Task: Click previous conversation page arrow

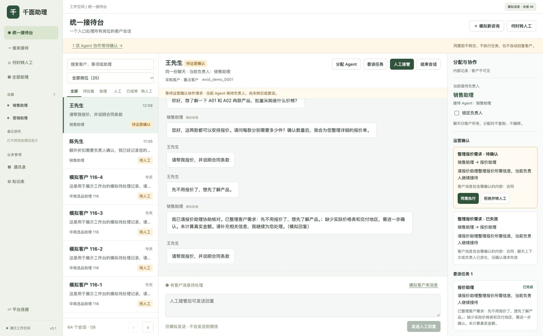Action: 134,327
